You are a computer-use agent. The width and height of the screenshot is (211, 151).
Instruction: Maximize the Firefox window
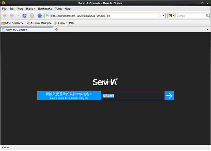203,3
